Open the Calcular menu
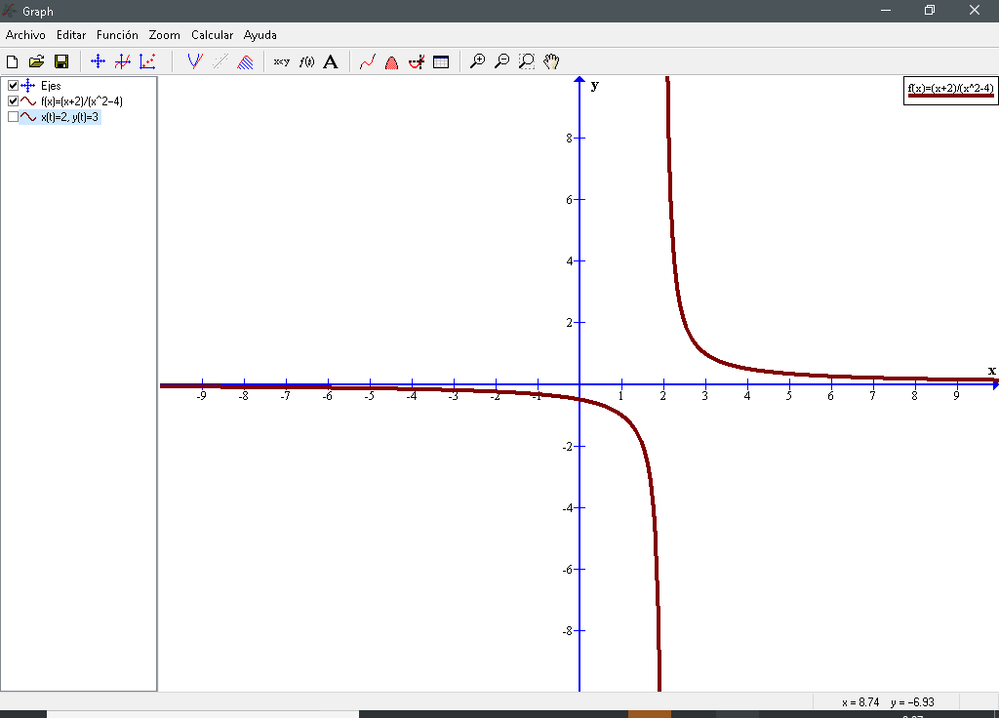This screenshot has height=718, width=999. [212, 35]
